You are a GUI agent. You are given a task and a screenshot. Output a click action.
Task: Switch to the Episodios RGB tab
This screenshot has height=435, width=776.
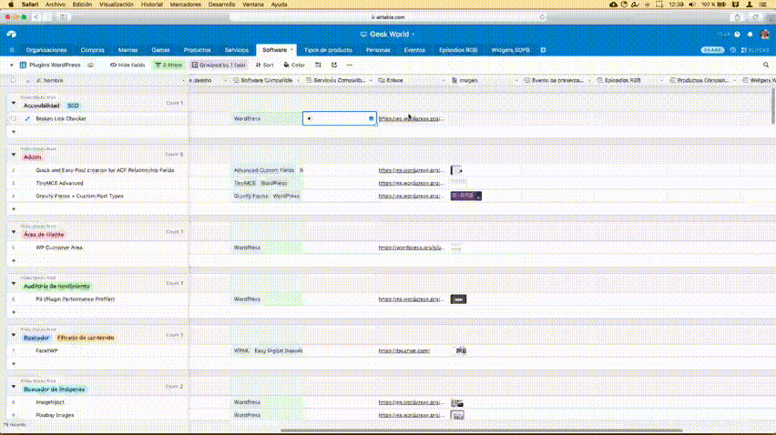pos(458,50)
